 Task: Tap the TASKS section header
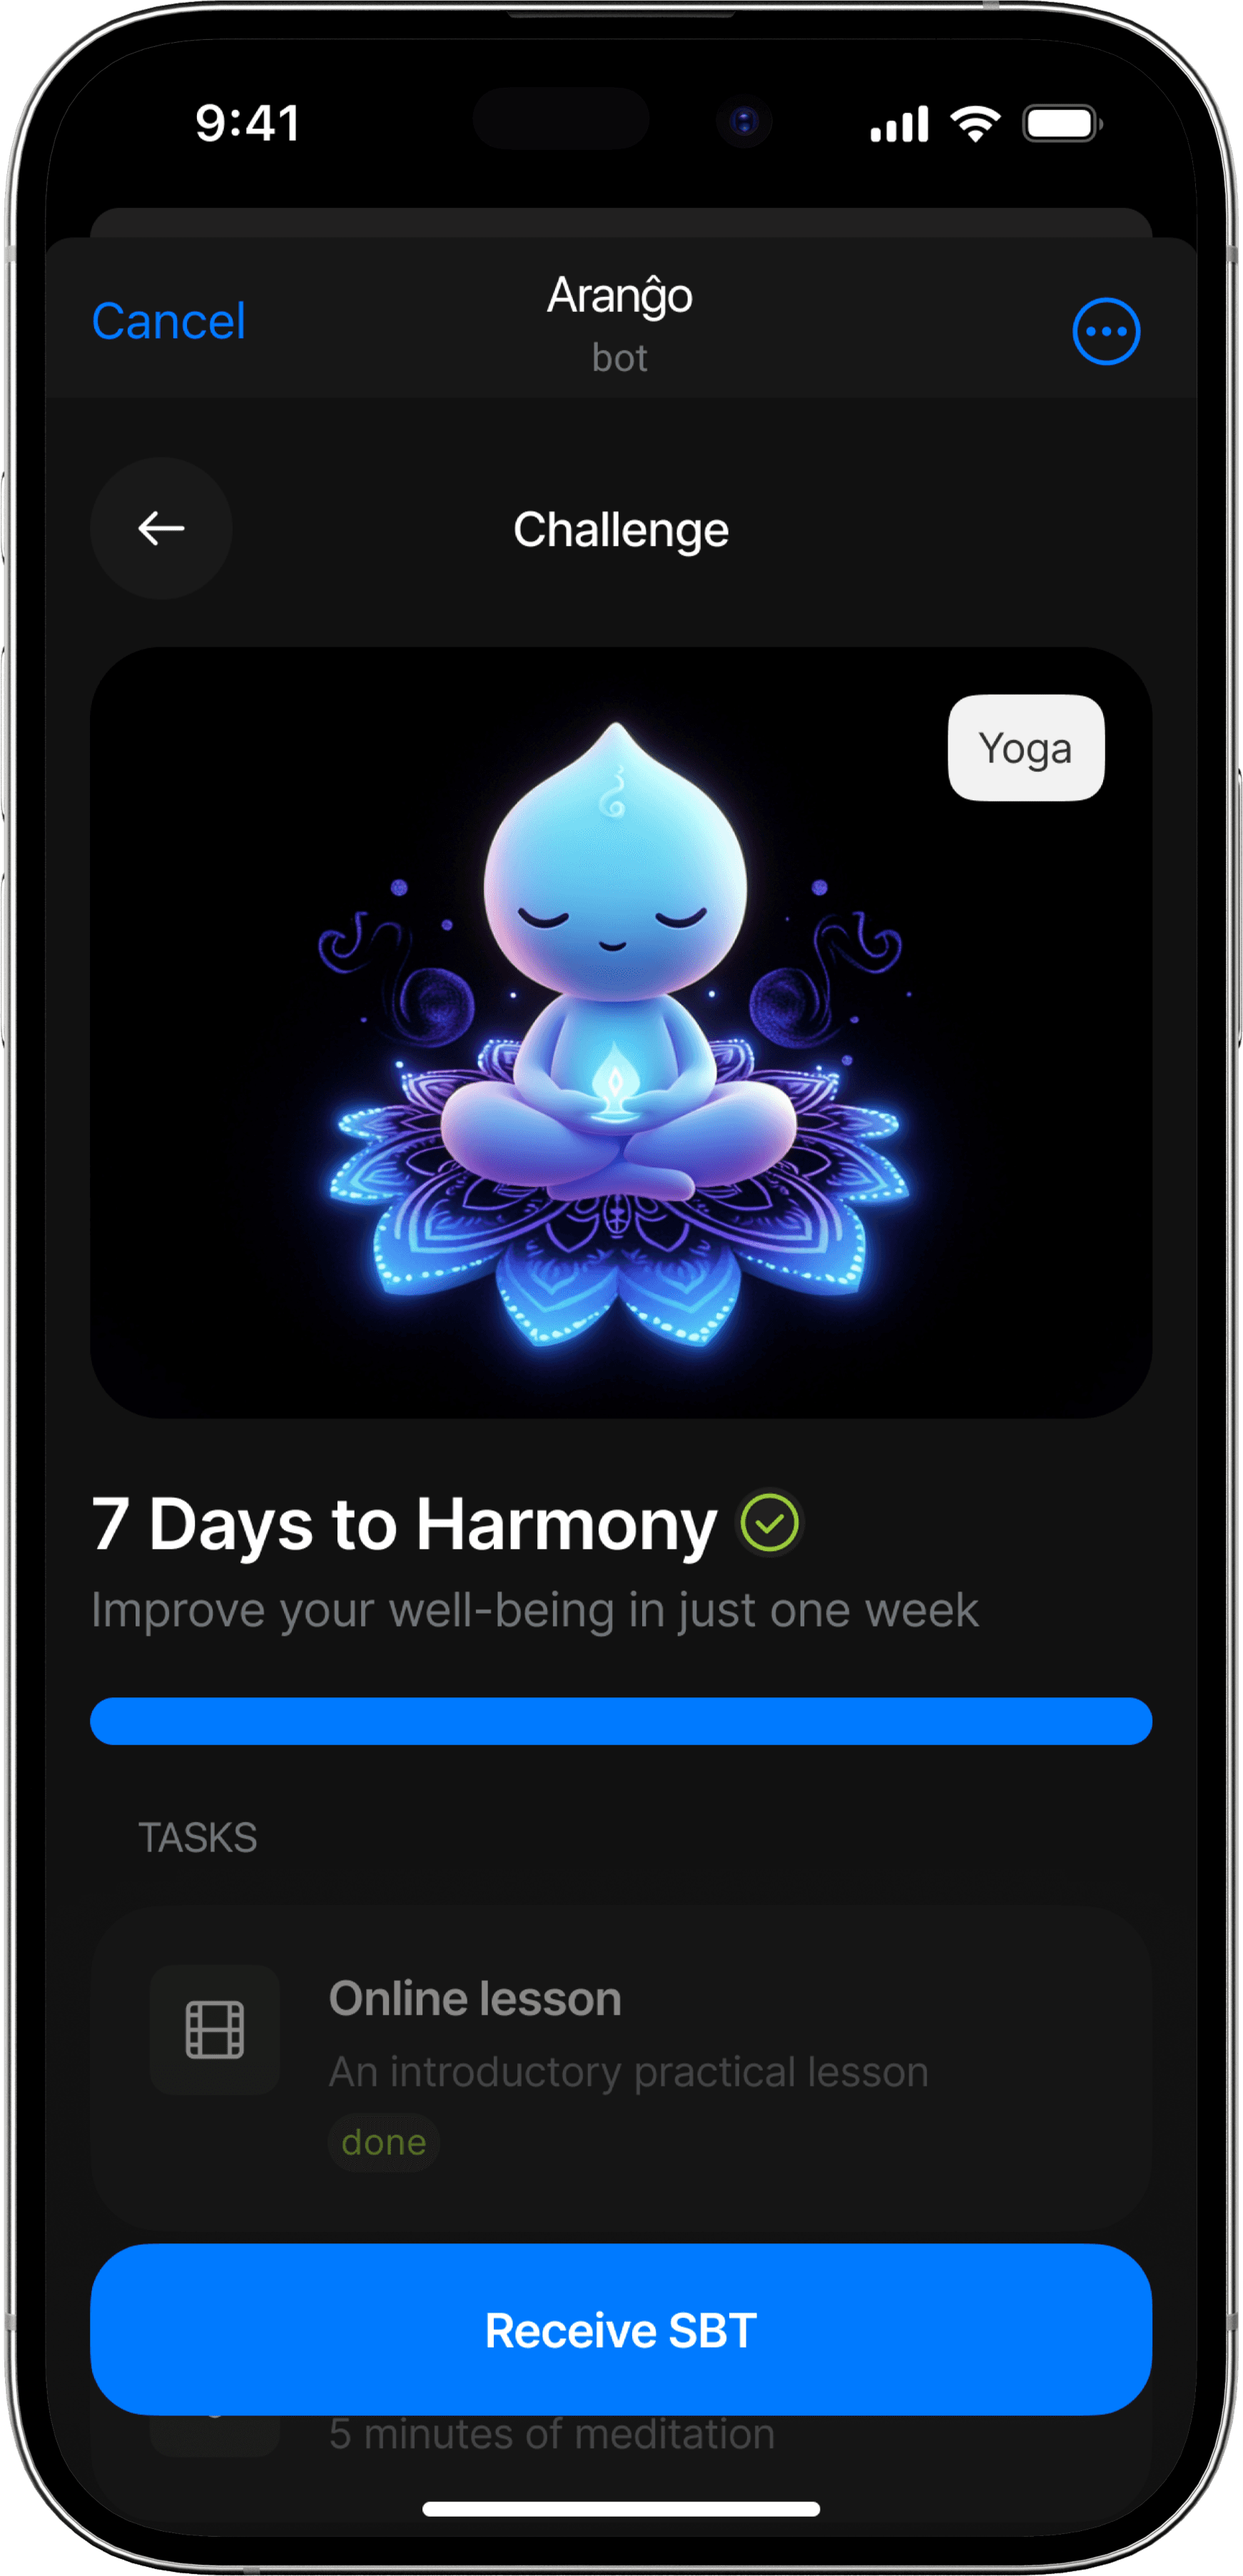pyautogui.click(x=198, y=1838)
